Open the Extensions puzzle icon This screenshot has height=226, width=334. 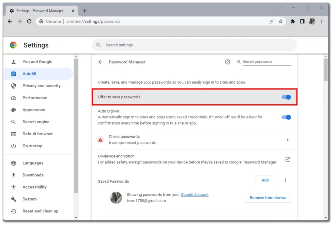[293, 21]
